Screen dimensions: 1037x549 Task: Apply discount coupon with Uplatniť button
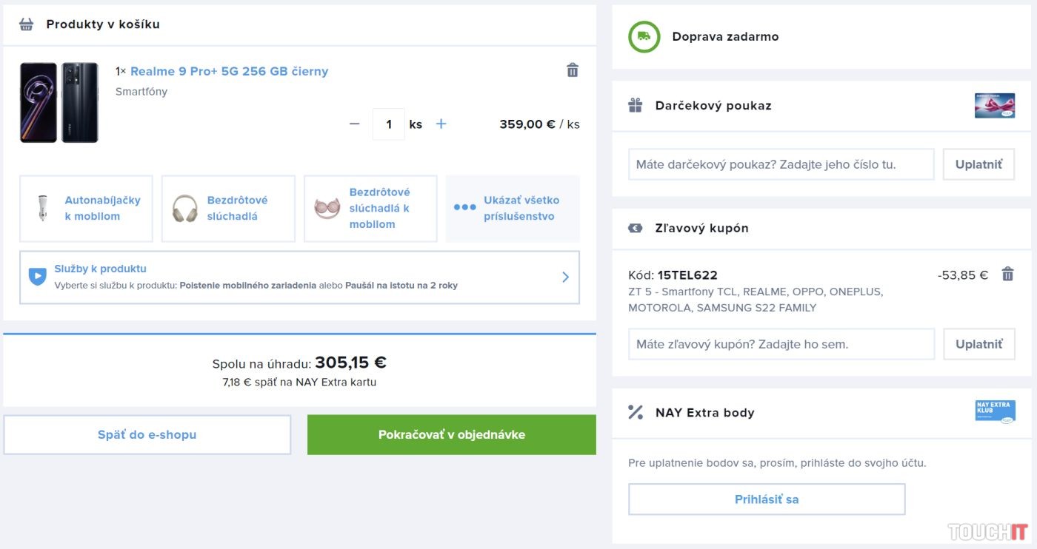978,344
